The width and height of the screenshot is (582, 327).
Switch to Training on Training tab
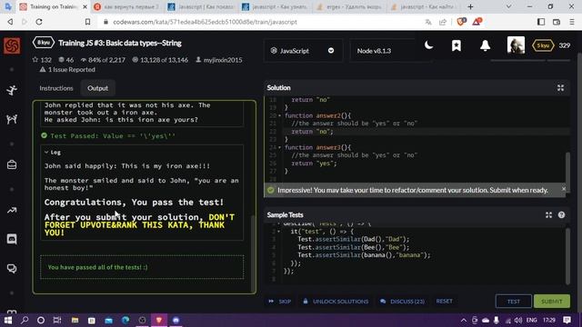pyautogui.click(x=53, y=6)
